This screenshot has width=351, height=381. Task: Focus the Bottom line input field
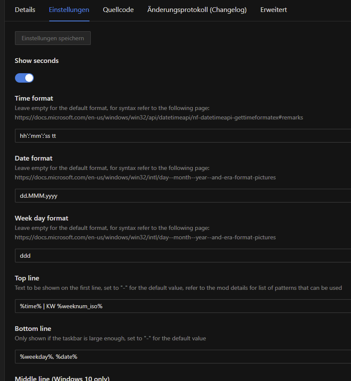click(183, 357)
